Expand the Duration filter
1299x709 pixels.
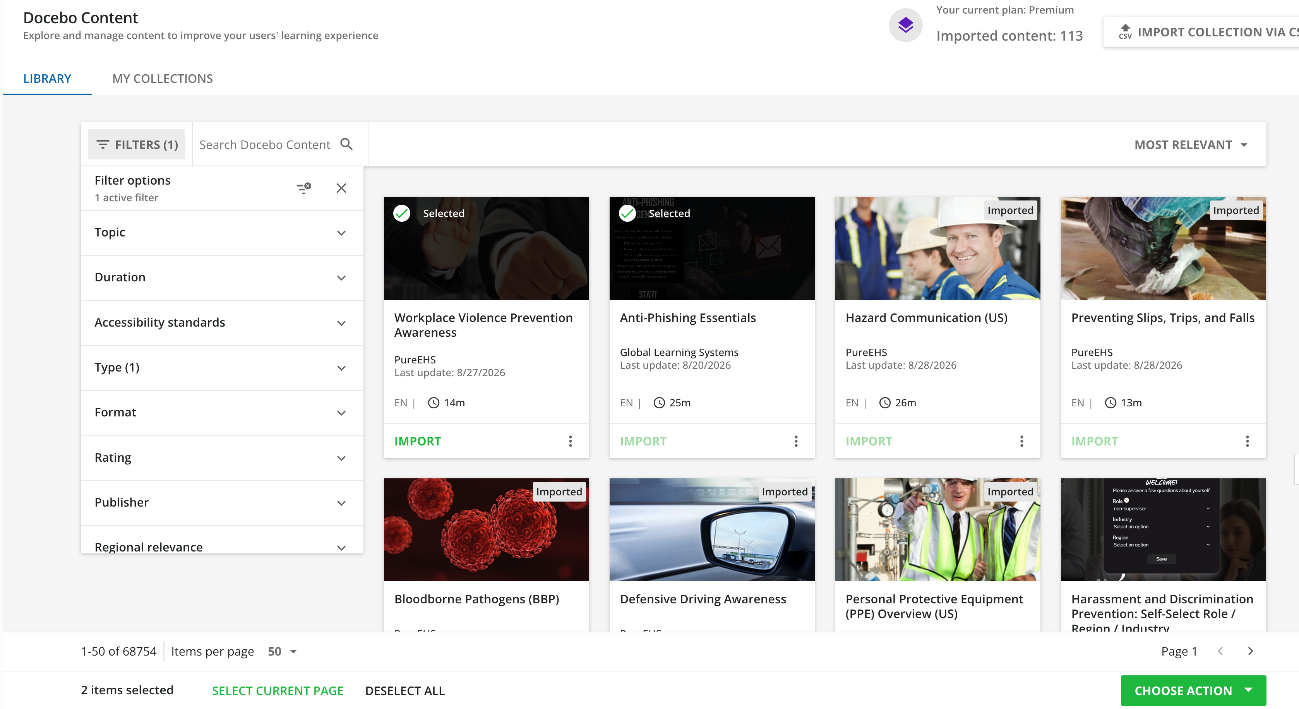coord(222,278)
